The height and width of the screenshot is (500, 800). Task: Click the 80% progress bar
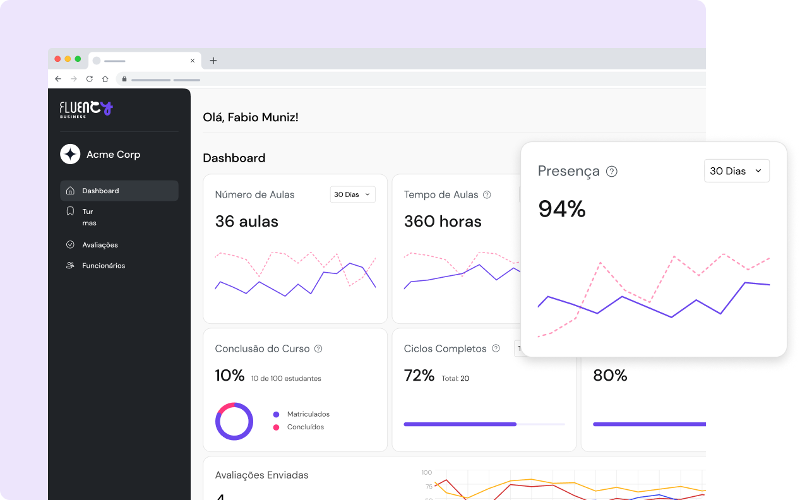point(649,424)
